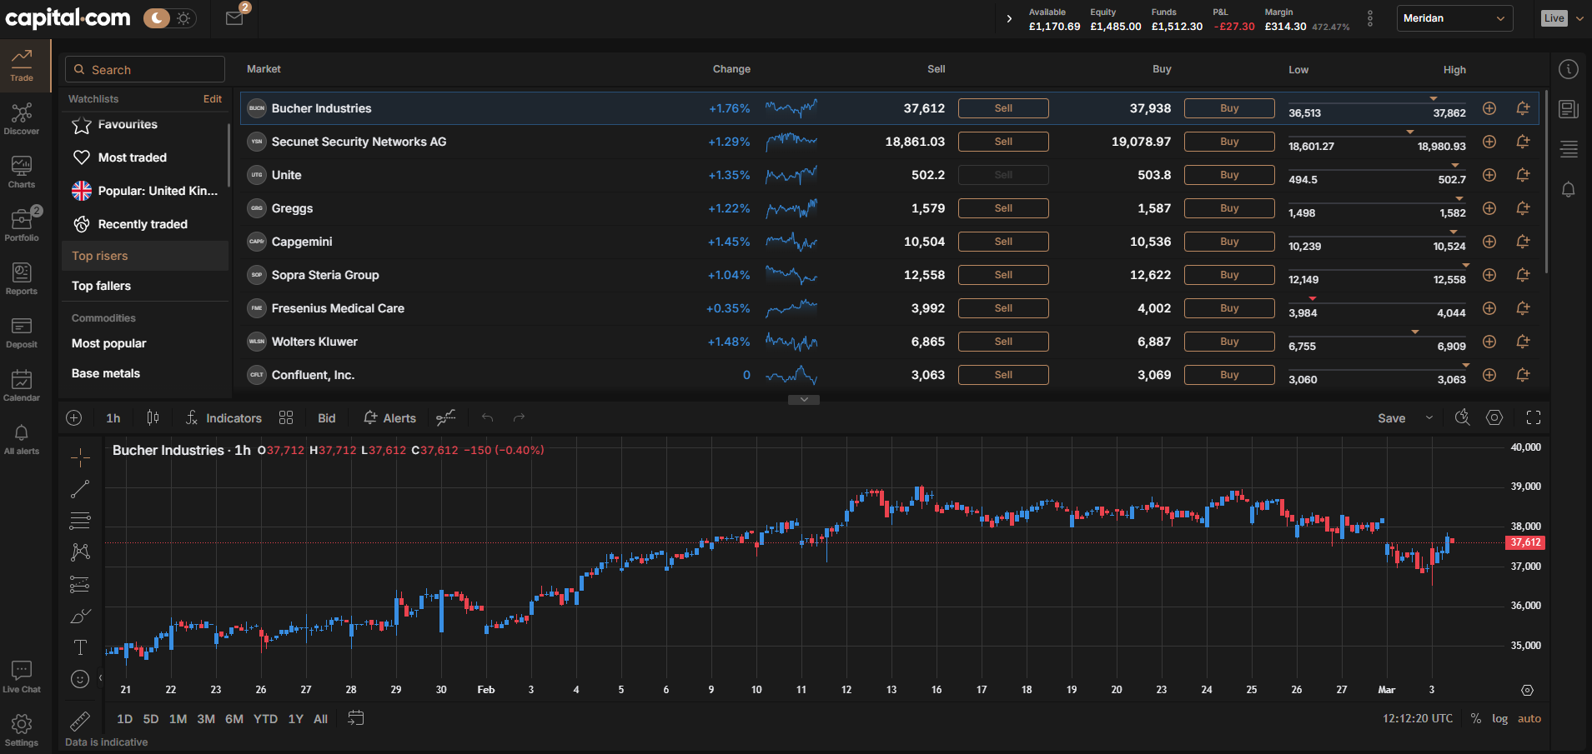Click Buy on Bucher Industries
Screen dimensions: 1592x754
(1228, 107)
